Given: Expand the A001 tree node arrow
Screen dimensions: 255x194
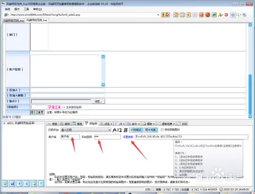Looking at the screenshot, I should [4, 123].
